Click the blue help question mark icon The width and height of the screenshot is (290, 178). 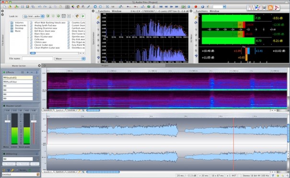pos(203,7)
